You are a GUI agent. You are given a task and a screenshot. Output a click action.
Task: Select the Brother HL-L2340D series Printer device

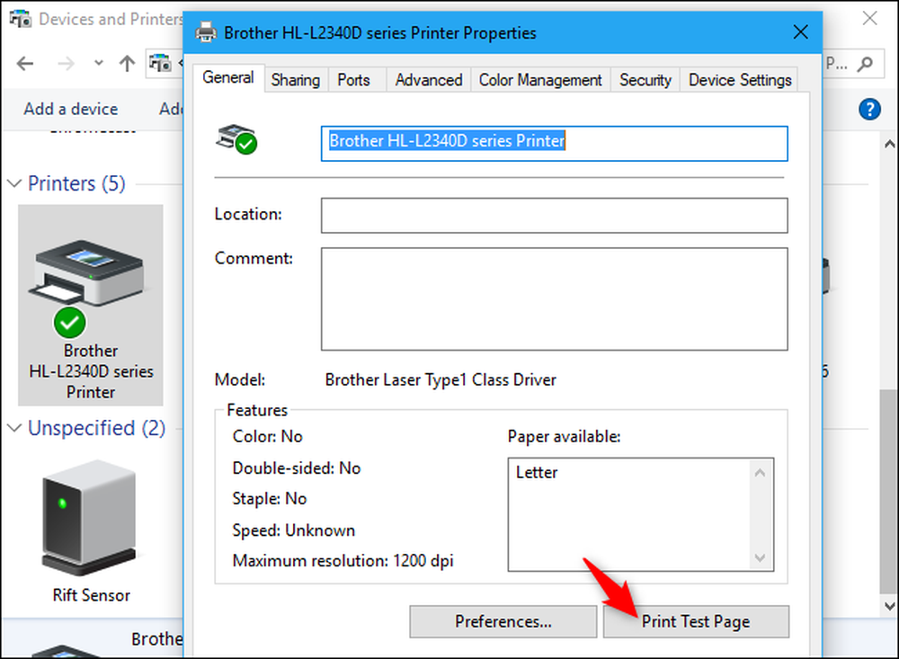pyautogui.click(x=91, y=305)
